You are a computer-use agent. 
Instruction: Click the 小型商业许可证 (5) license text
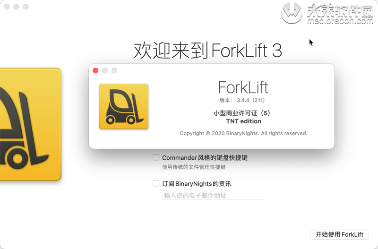click(x=242, y=113)
